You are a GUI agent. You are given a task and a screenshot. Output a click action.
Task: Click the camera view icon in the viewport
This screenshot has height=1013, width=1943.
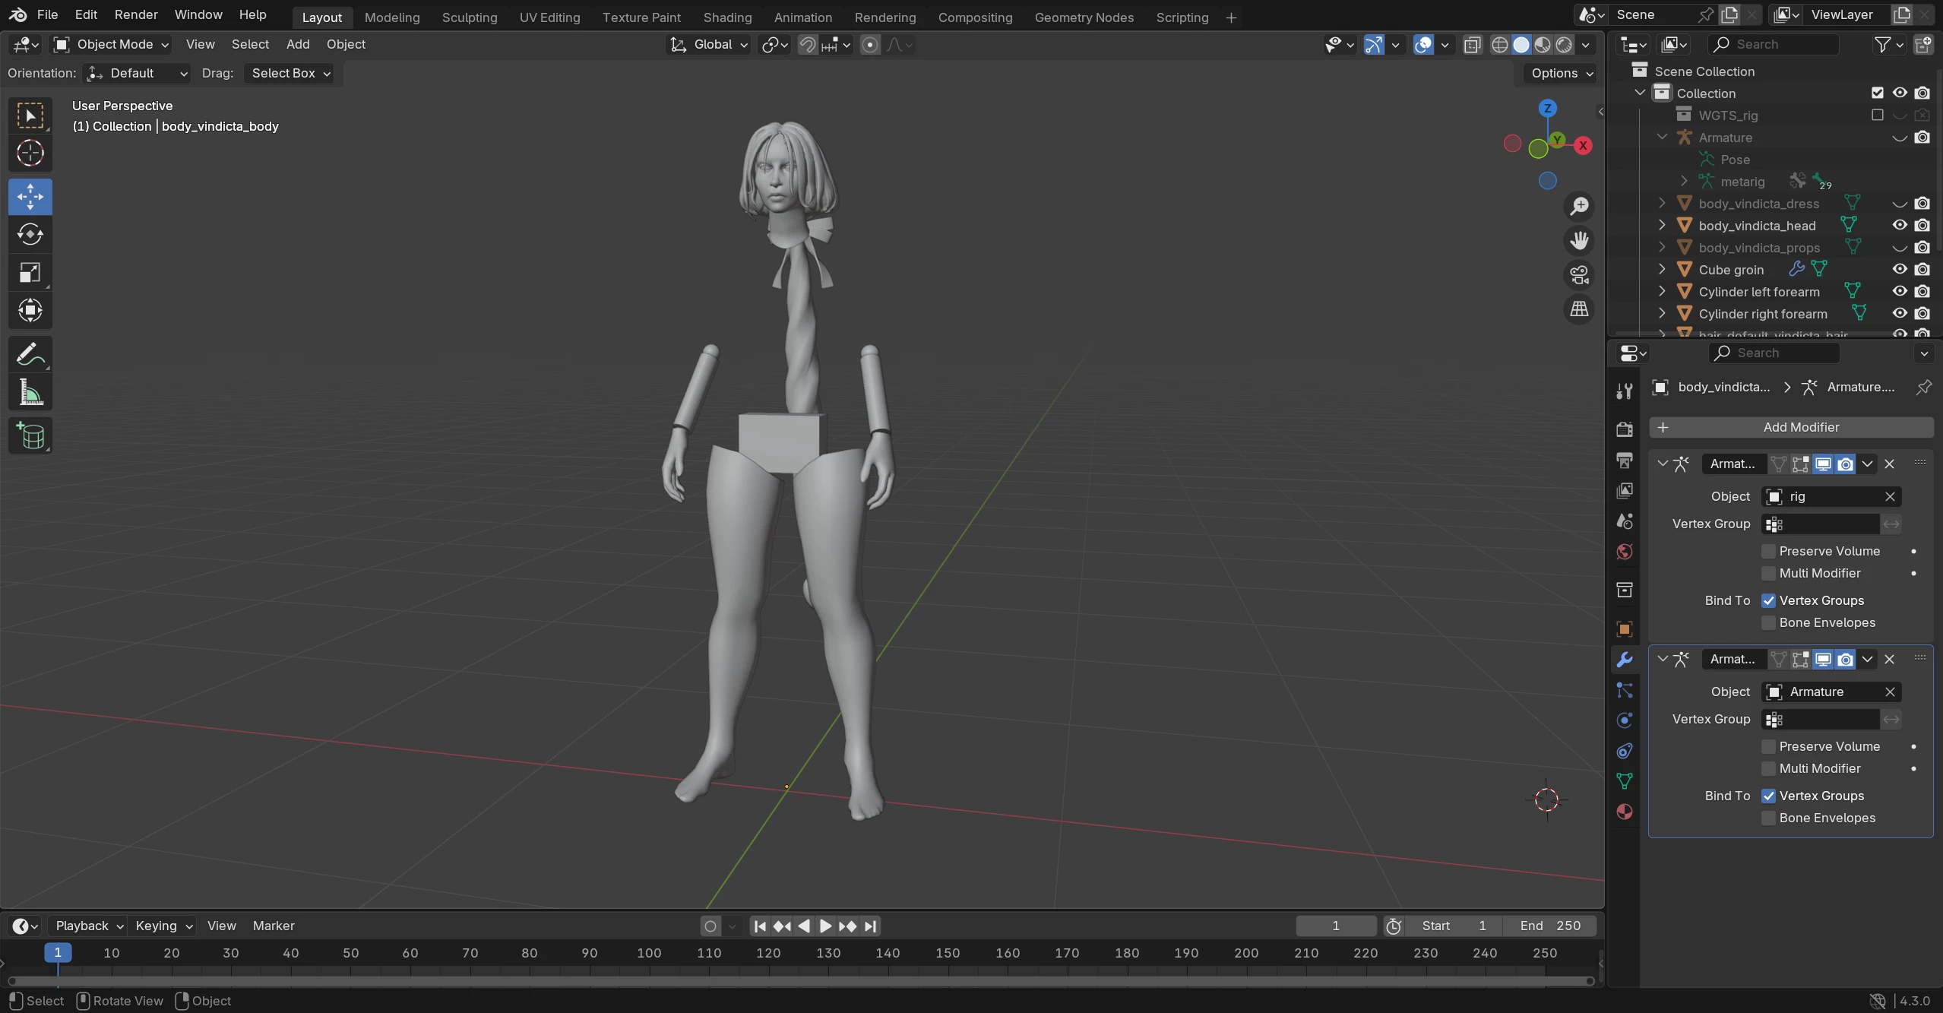pos(1579,275)
